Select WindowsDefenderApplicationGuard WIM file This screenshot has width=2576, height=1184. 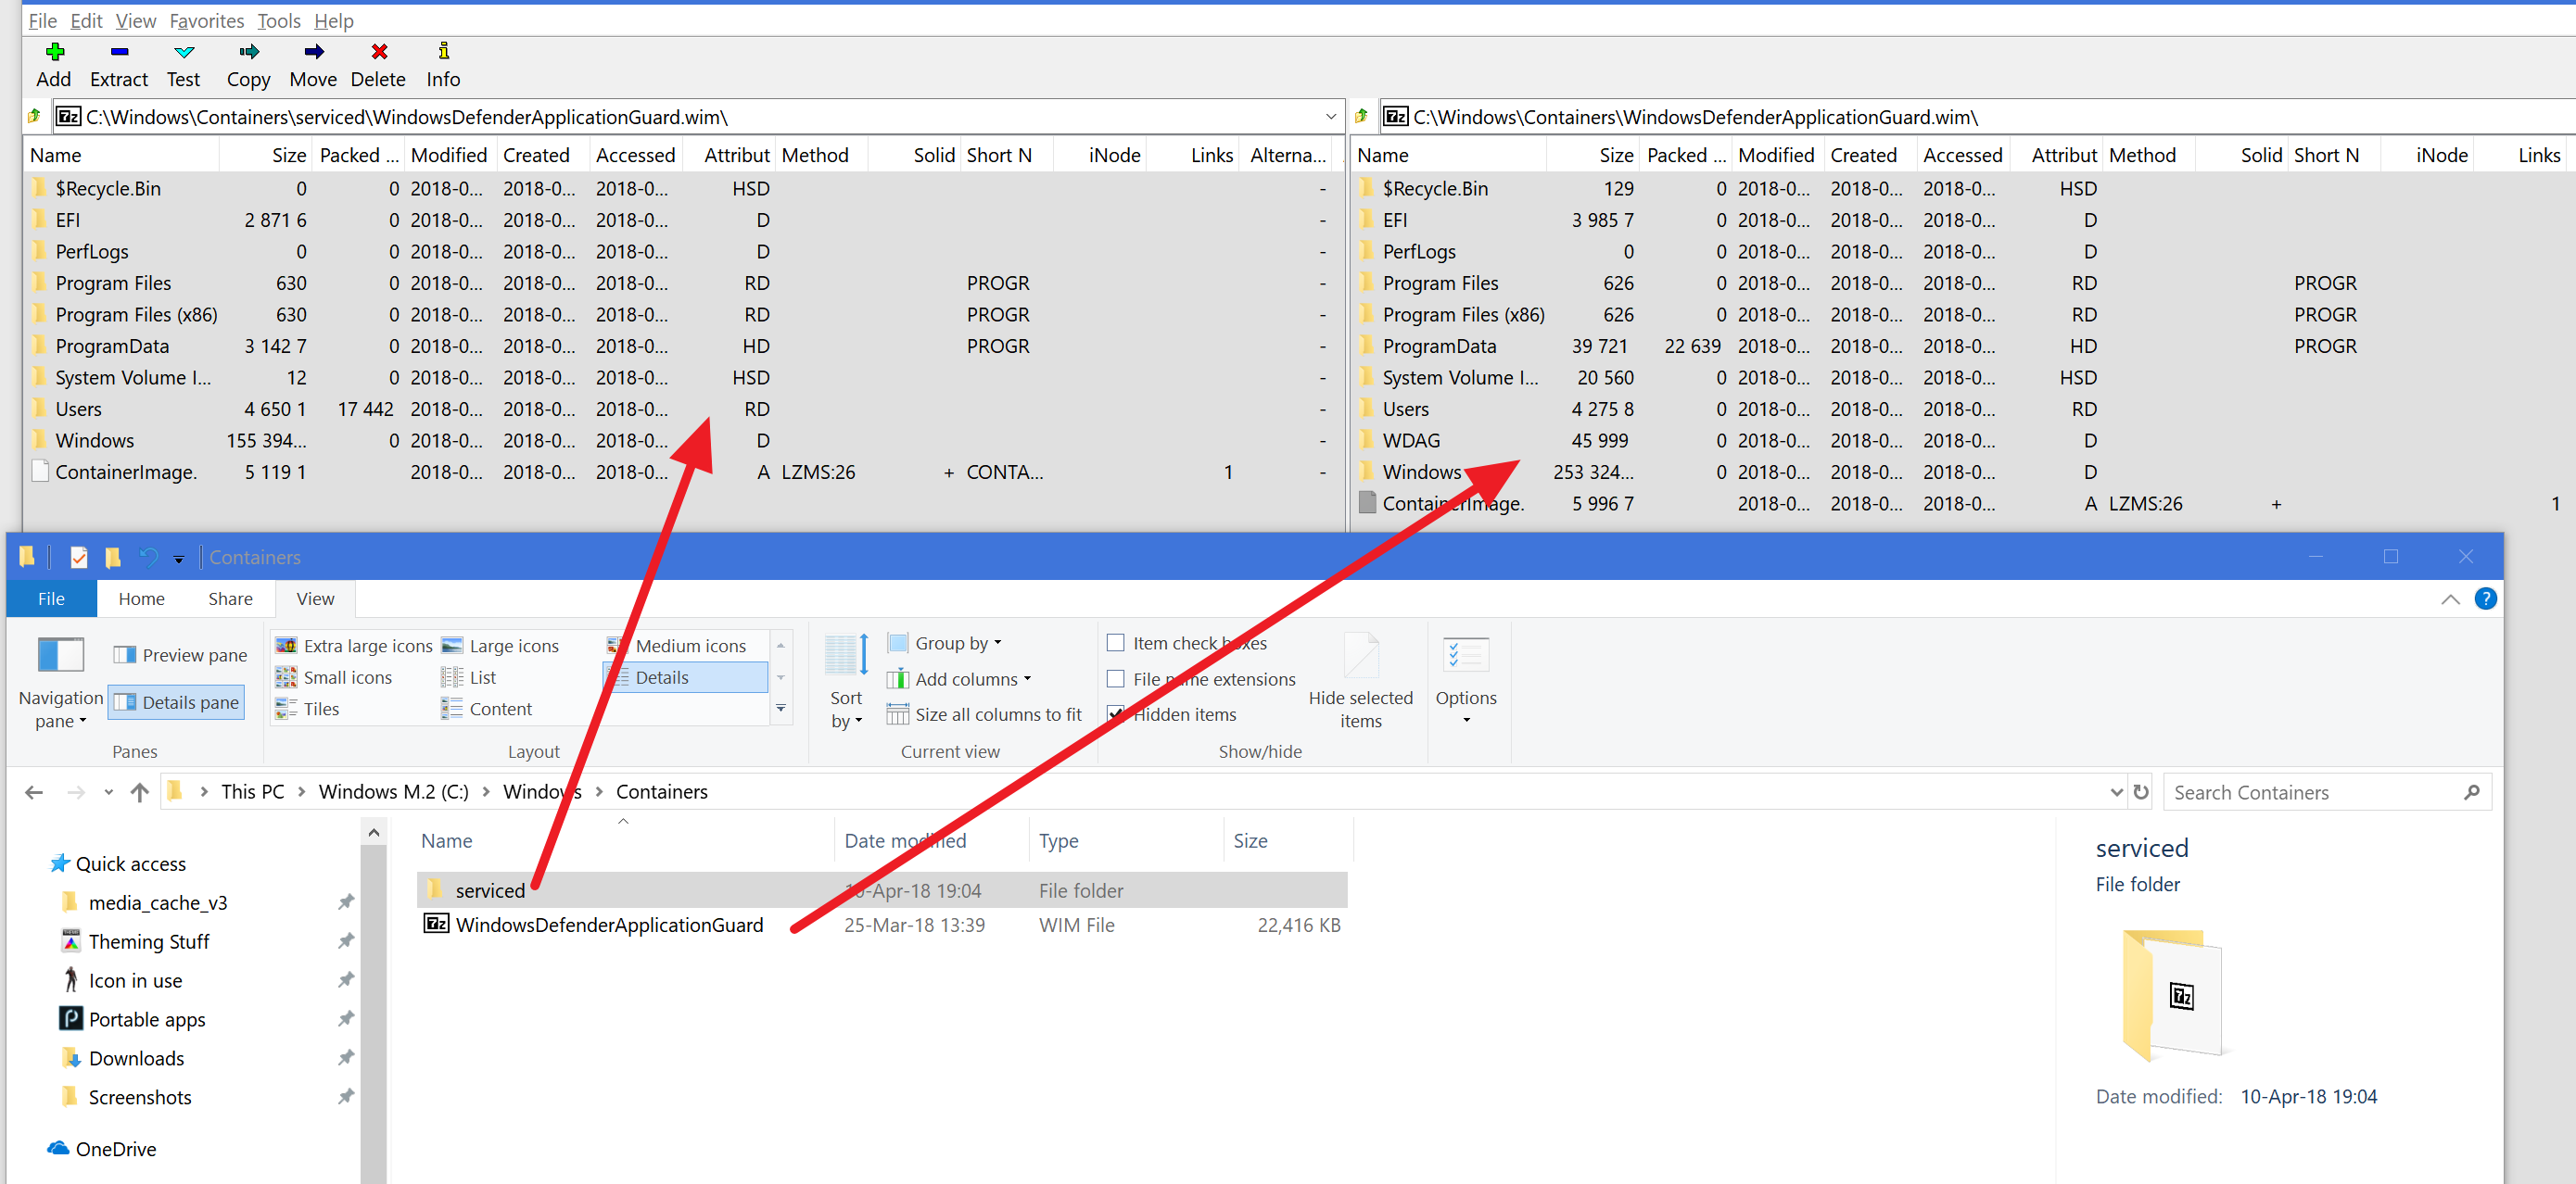[x=882, y=926]
